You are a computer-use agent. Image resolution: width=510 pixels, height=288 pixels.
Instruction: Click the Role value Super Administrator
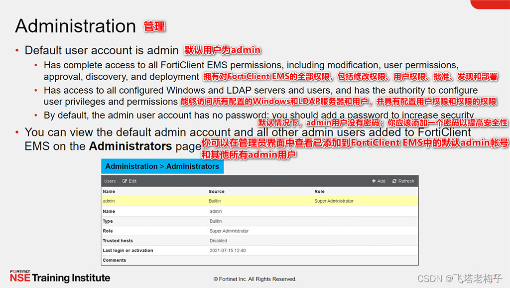(x=229, y=231)
